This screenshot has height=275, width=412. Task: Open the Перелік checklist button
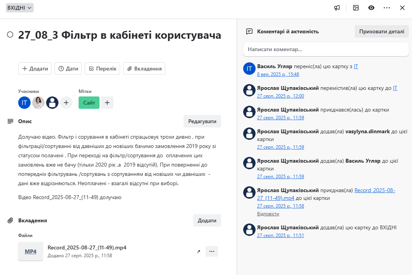click(103, 69)
